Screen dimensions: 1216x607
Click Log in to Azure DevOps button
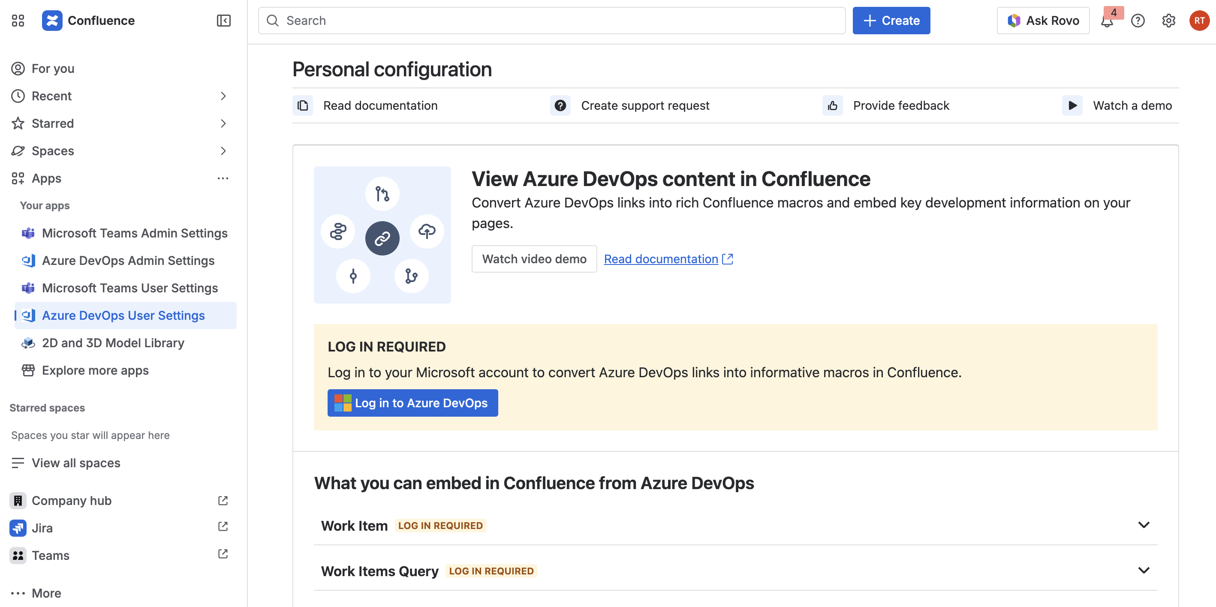pos(412,403)
